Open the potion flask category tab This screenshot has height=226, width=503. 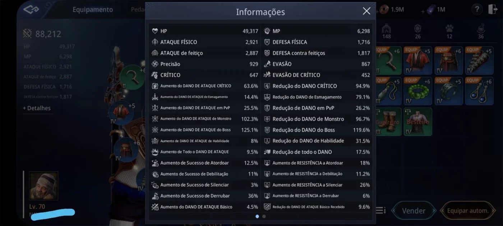tap(481, 32)
